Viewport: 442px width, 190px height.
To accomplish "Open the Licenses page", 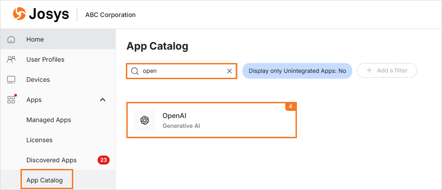I will (x=58, y=140).
